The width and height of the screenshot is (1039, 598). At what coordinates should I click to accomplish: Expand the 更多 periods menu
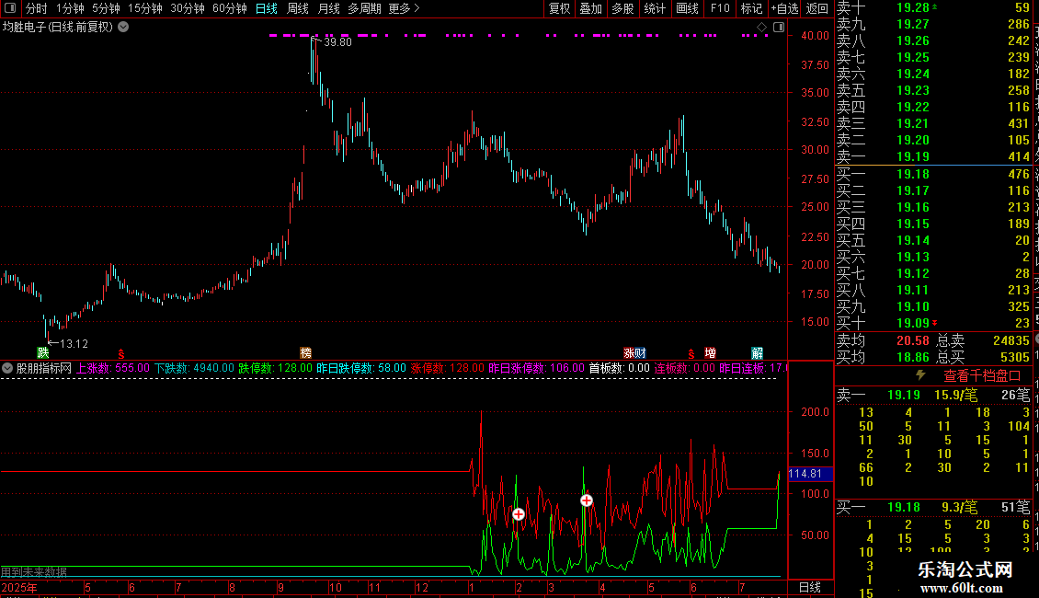point(404,8)
